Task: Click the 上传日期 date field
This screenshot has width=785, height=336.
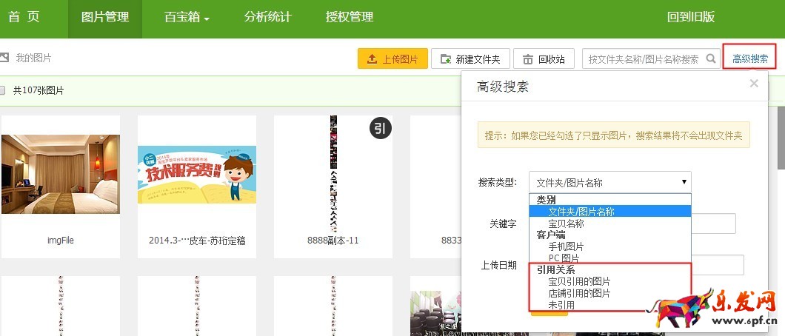Action: pos(718,265)
